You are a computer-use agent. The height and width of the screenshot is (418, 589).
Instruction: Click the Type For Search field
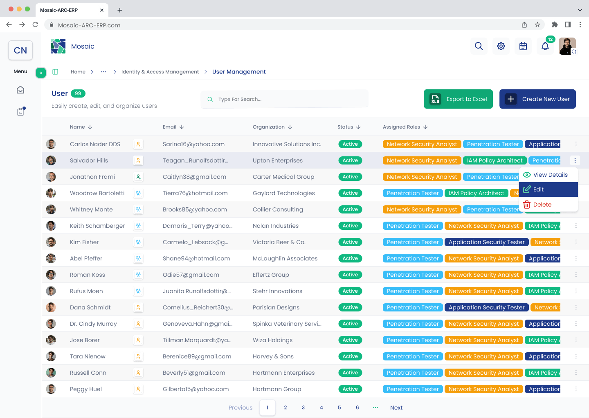(284, 99)
